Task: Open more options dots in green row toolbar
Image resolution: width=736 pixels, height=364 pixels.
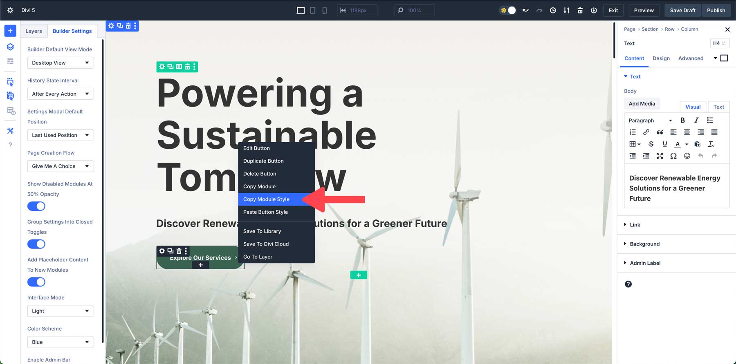Action: (195, 67)
